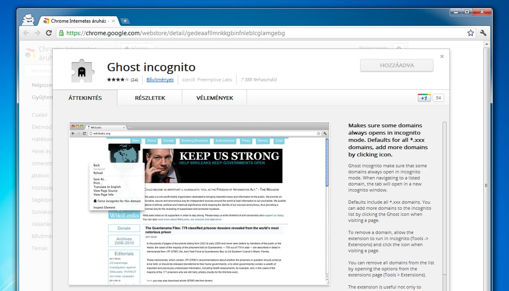
Task: Click the Preemptive Labs author name
Action: [215, 80]
